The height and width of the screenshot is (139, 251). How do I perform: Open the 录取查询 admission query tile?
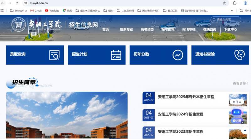click(35, 55)
